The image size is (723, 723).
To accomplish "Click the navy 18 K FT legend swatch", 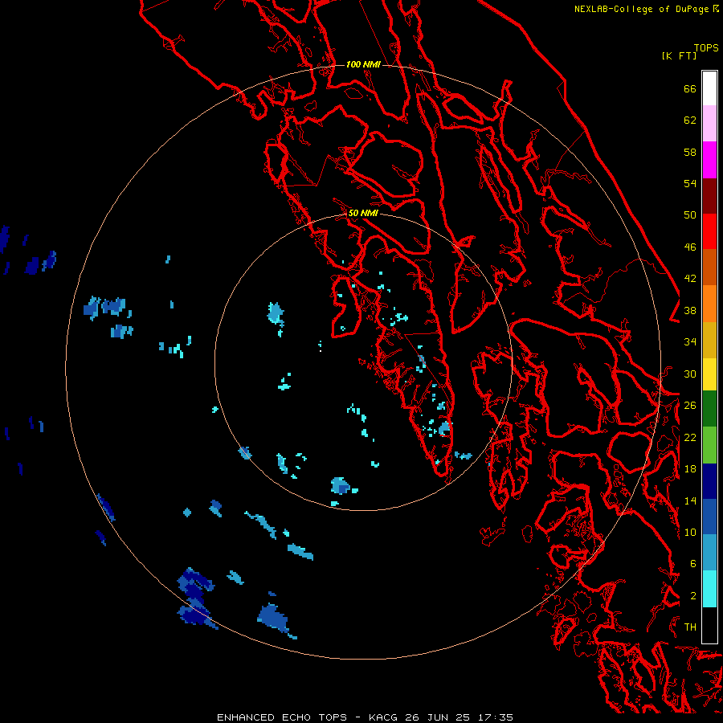I will (x=709, y=481).
